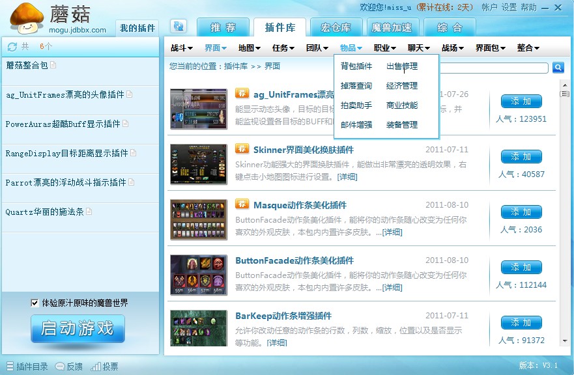Add the Masque plugin with 添加
Viewport: 574px width, 375px height.
point(521,212)
